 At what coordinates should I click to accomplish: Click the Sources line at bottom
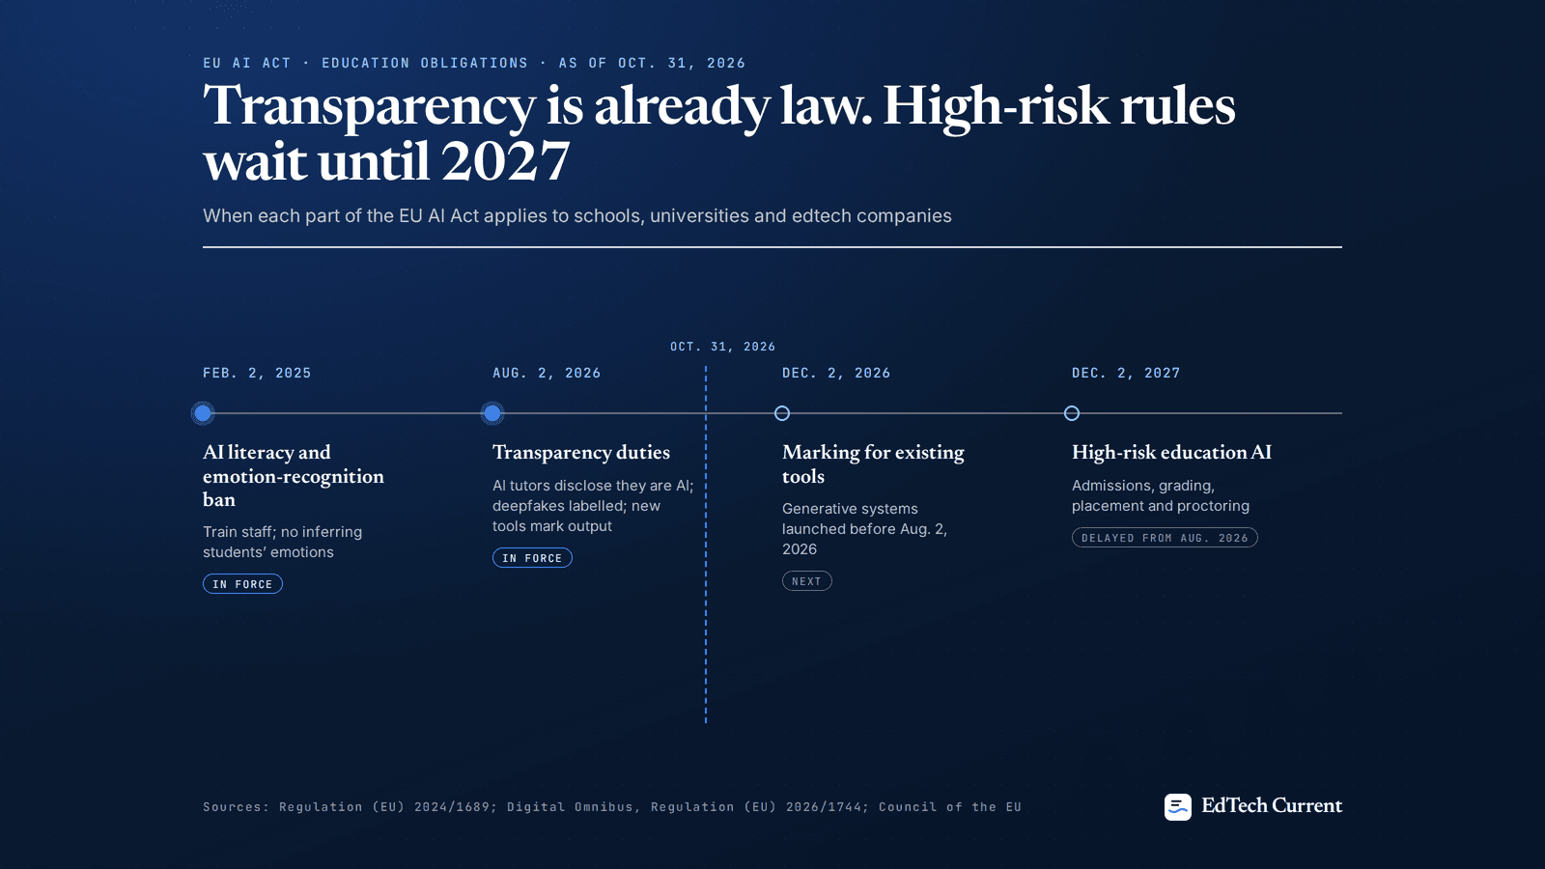[612, 807]
